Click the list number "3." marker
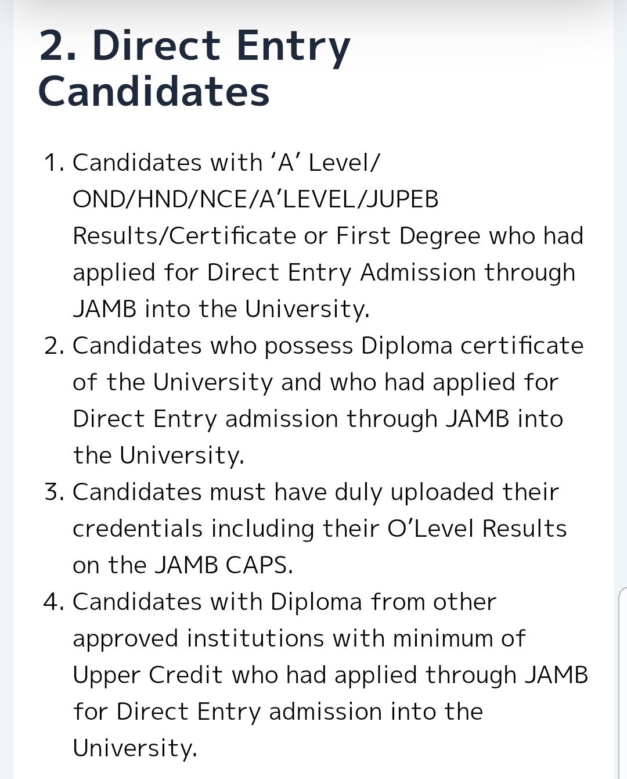Image resolution: width=627 pixels, height=779 pixels. tap(54, 492)
